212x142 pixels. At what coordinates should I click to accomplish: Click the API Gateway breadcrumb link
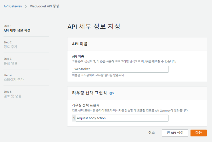pos(12,6)
